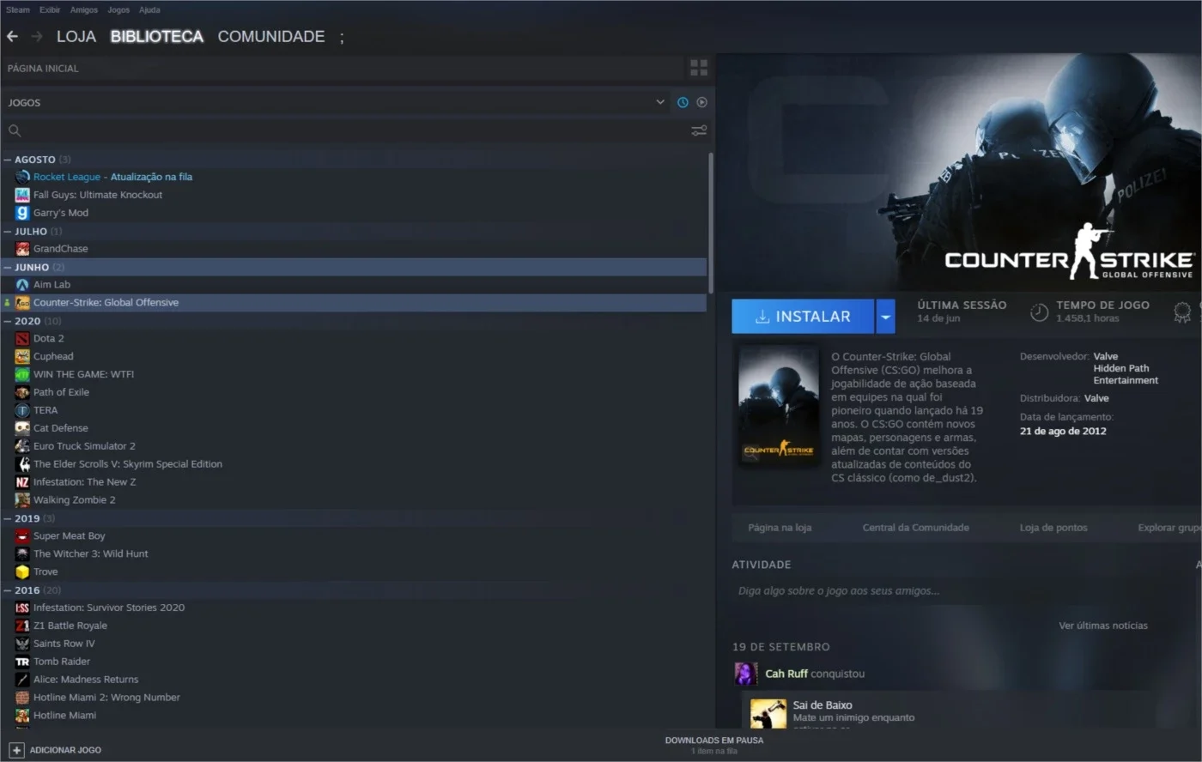Open the Jogos menu in menu bar
1202x762 pixels.
click(118, 10)
